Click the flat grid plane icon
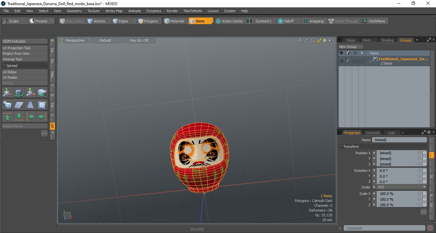This screenshot has width=436, height=233. click(19, 105)
